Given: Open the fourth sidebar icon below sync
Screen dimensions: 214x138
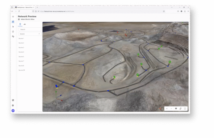Looking at the screenshot, I should coord(13,37).
